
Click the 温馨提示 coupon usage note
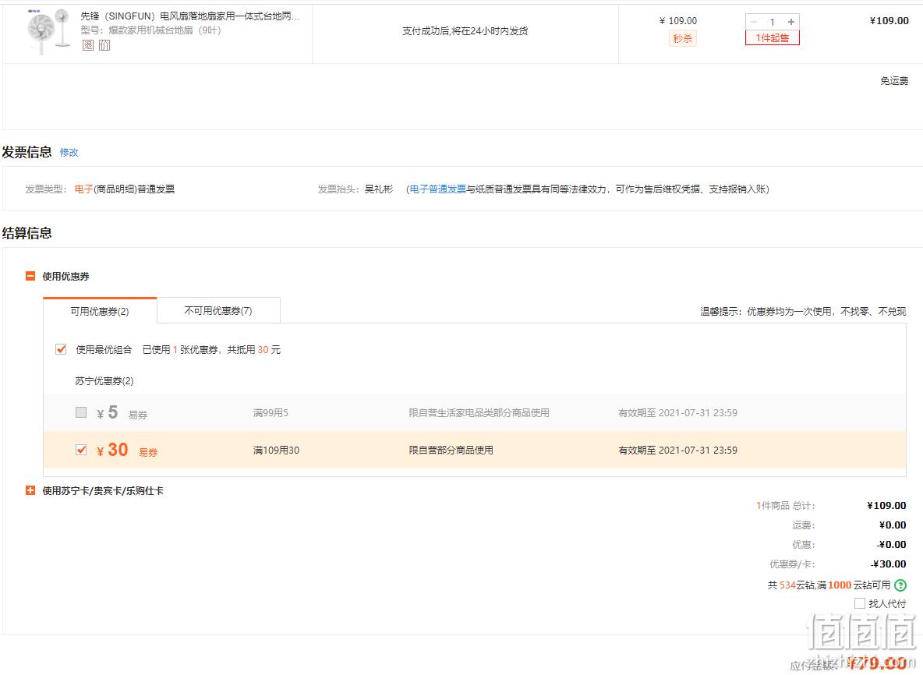click(x=803, y=311)
